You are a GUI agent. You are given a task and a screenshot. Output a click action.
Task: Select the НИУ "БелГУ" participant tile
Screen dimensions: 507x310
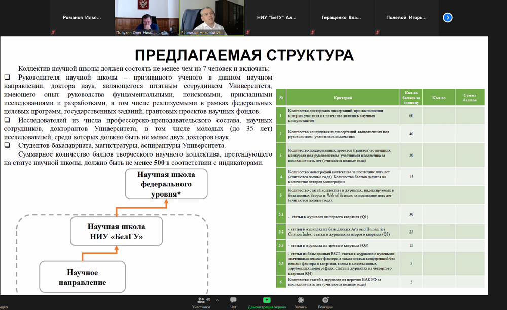[x=276, y=17]
